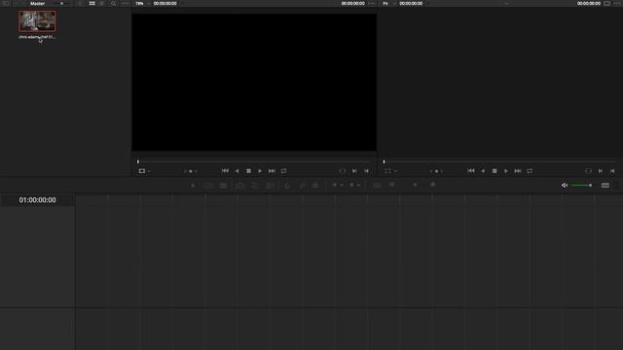Viewport: 623px width, 350px height.
Task: Click source viewer jog control
Action: [x=191, y=171]
